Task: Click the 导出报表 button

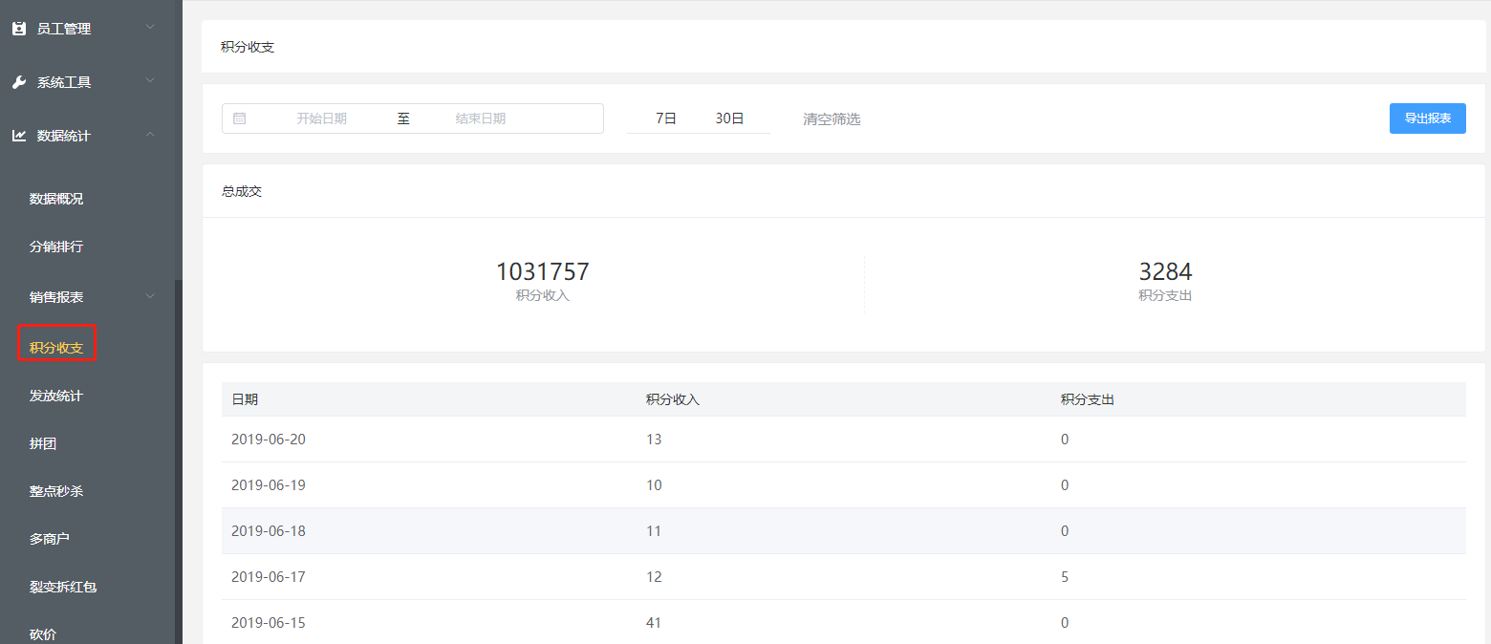Action: (x=1427, y=118)
